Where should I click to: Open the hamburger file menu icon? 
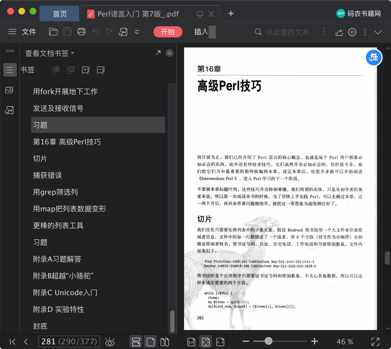(x=12, y=32)
